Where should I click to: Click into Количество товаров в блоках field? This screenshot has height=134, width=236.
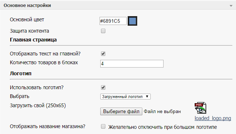[x=132, y=64]
